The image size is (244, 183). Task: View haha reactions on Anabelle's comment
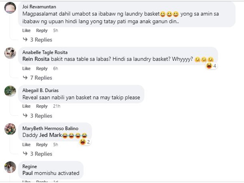point(211,66)
